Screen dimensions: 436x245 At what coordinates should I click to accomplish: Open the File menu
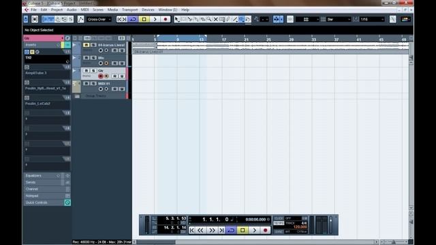[x=33, y=10]
